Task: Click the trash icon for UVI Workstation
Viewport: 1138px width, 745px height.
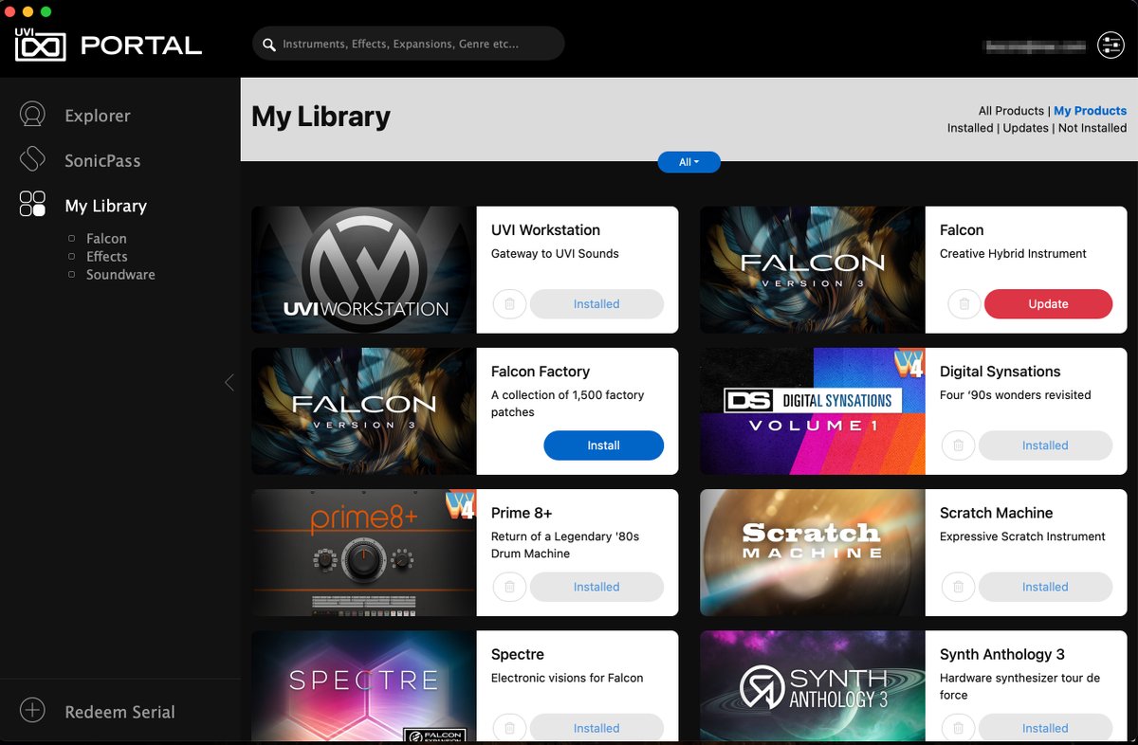Action: 509,304
